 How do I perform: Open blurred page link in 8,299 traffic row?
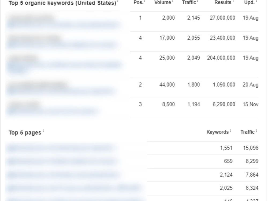62,161
